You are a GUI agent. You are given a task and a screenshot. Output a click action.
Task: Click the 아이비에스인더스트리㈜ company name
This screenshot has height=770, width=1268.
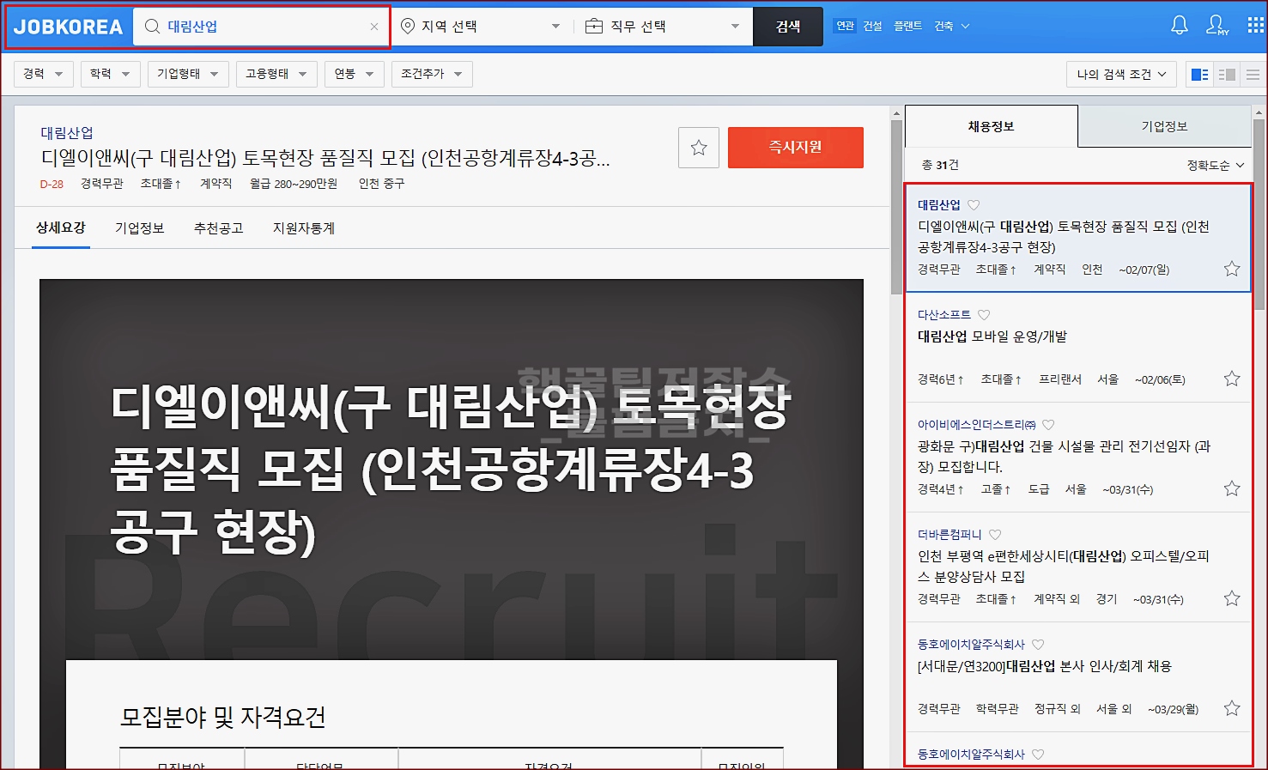tap(977, 425)
